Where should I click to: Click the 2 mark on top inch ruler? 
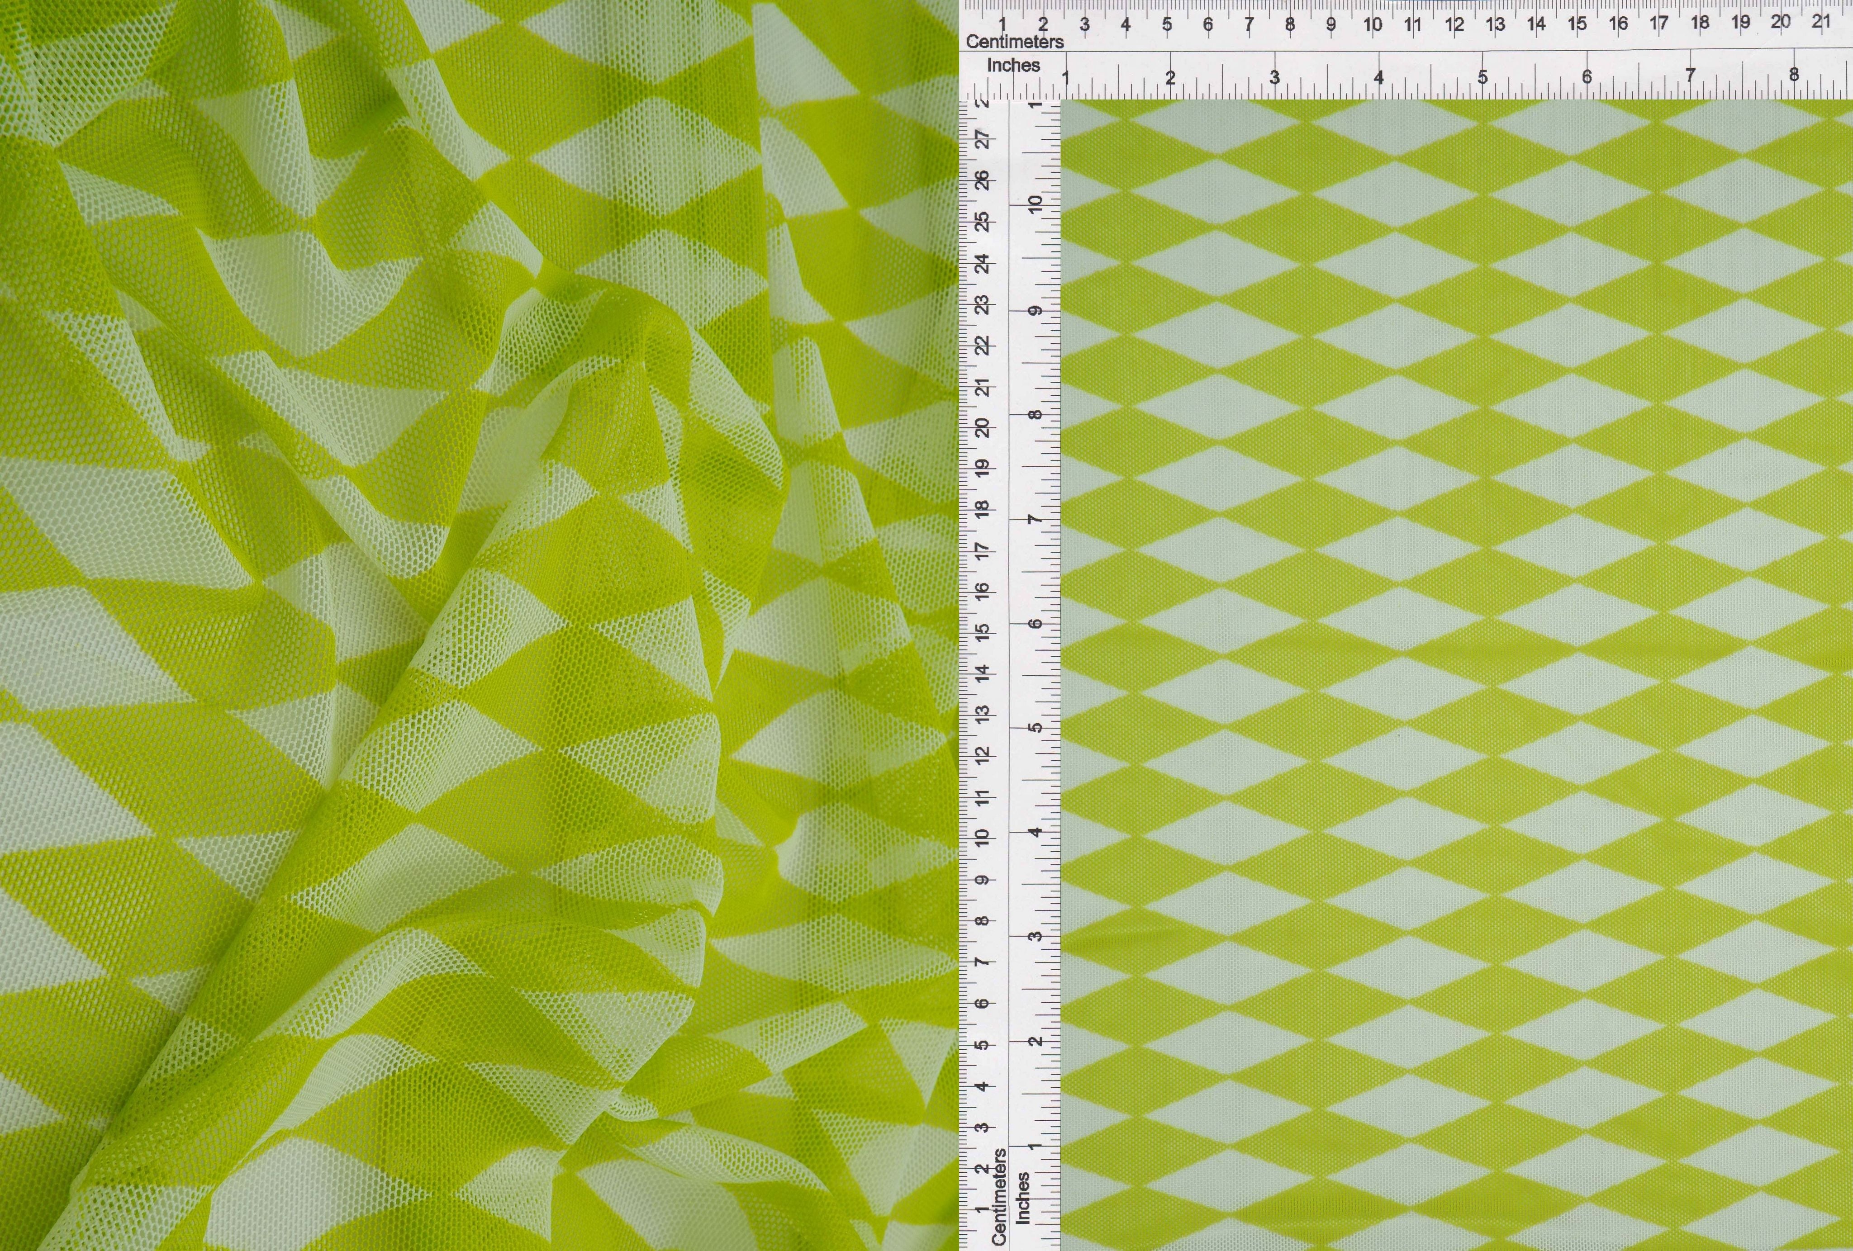[1170, 78]
